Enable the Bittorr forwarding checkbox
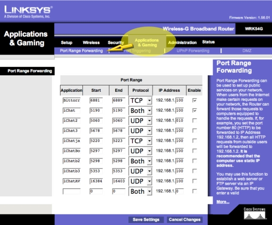The width and height of the screenshot is (272, 225). 194,100
